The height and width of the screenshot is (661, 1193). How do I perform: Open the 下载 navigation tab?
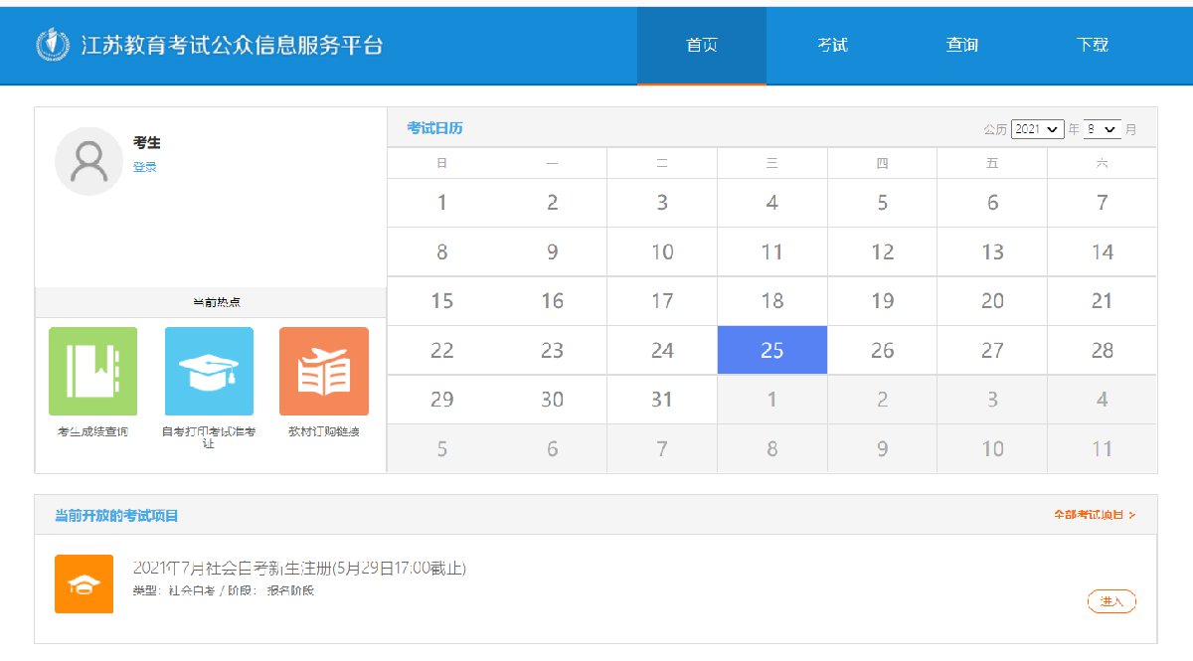click(x=1092, y=46)
